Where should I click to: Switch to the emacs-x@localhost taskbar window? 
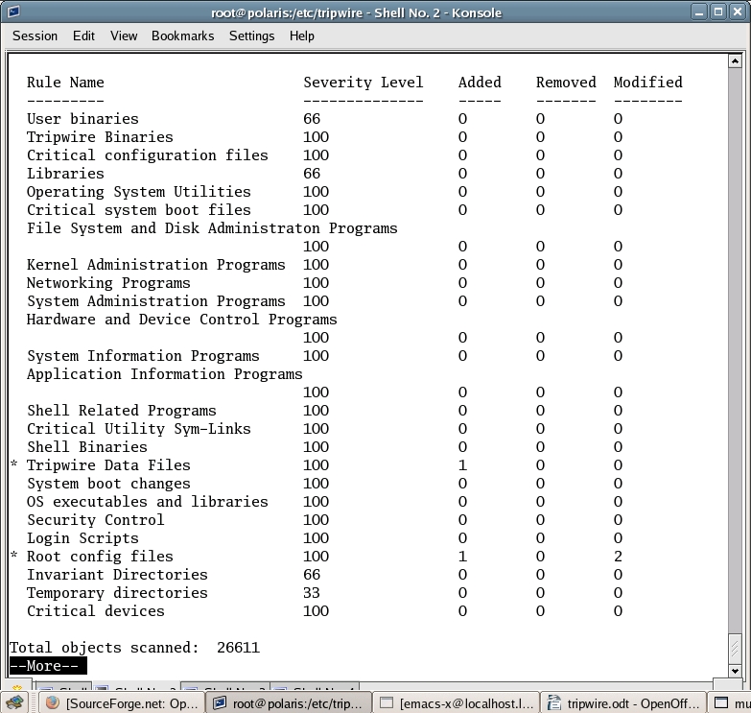(455, 703)
